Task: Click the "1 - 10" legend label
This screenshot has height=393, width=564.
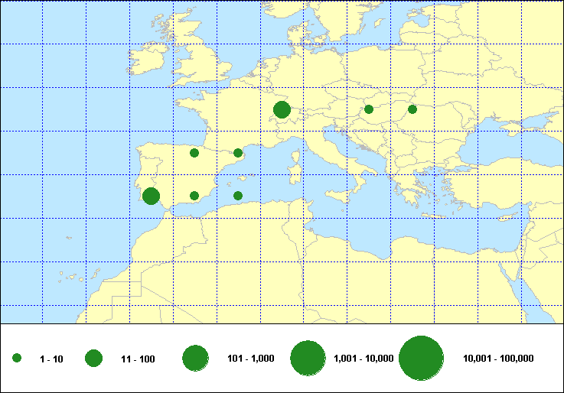Action: pos(52,359)
